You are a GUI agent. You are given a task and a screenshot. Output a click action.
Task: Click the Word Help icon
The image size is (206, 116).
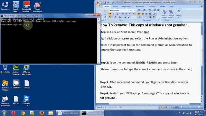click(x=202, y=6)
